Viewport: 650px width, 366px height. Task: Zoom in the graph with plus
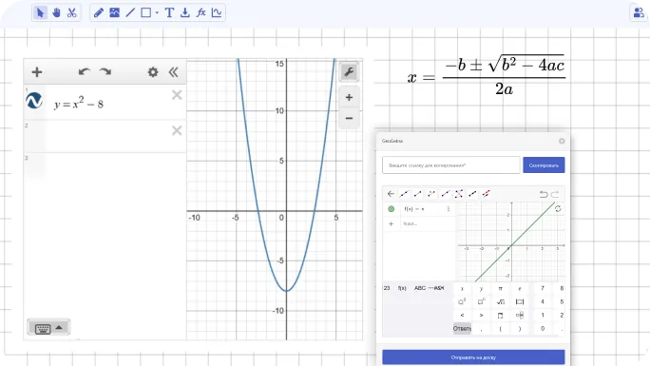click(349, 97)
